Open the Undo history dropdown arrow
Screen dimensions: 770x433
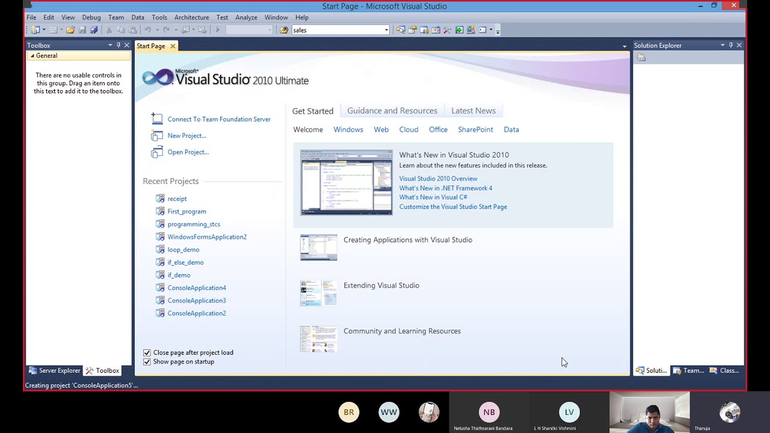pos(157,30)
